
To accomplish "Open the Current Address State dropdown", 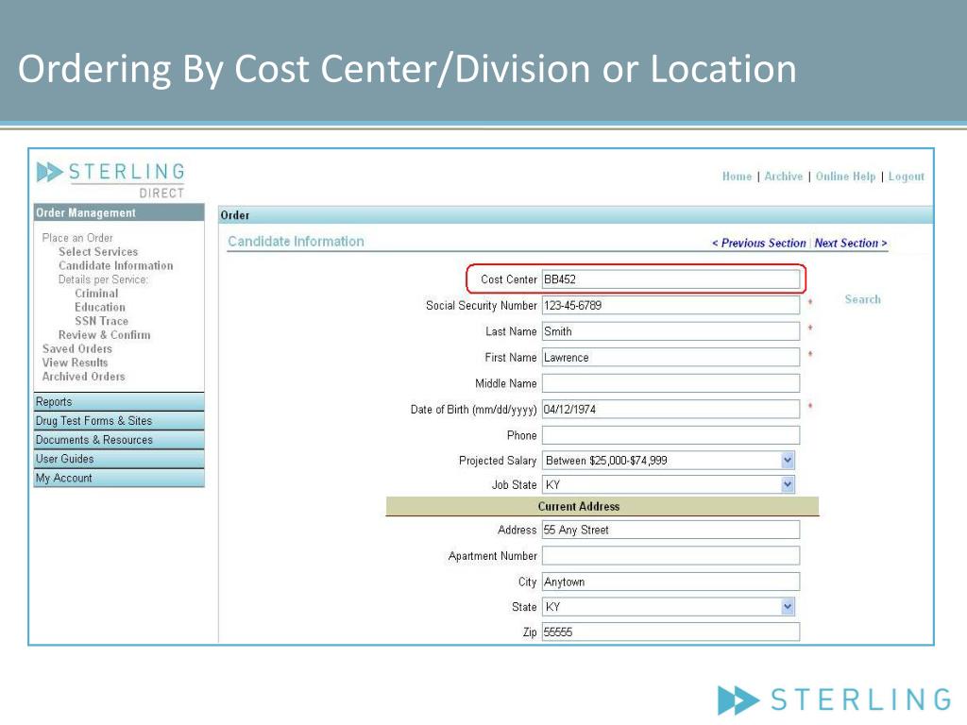I will [668, 607].
